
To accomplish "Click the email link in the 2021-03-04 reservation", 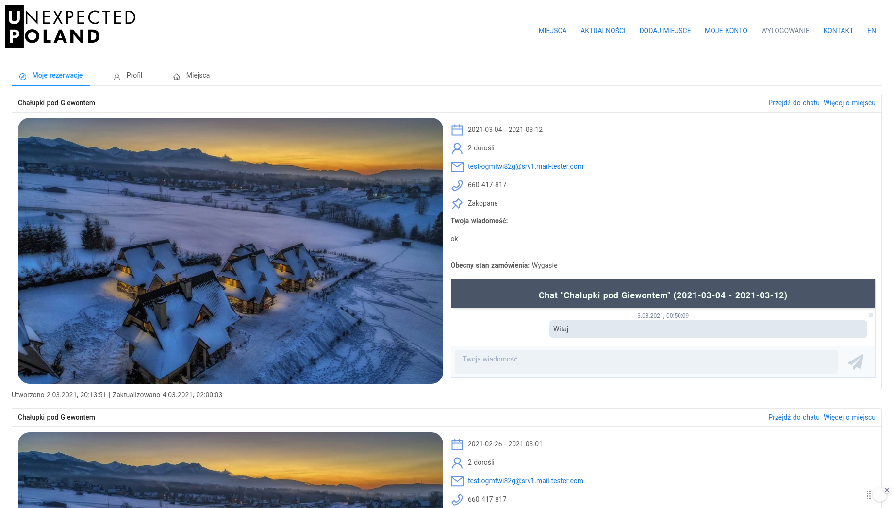I will click(526, 166).
